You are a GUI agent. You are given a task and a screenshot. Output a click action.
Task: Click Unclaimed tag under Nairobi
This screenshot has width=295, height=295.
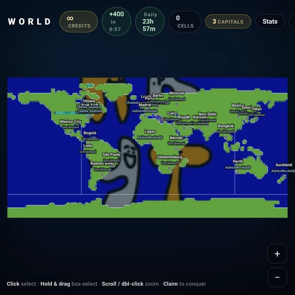click(x=176, y=144)
